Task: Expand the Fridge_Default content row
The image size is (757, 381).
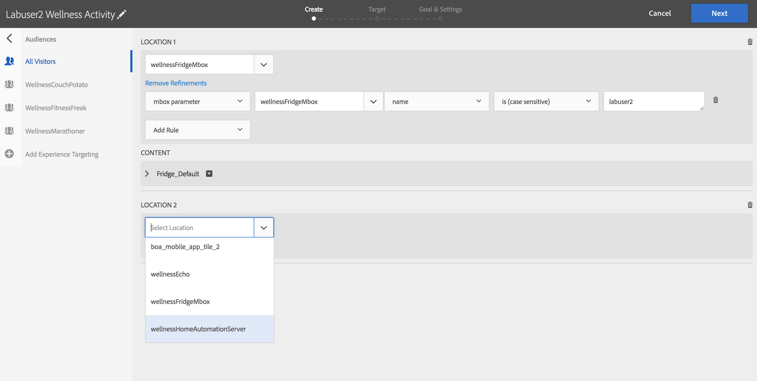Action: (x=147, y=174)
